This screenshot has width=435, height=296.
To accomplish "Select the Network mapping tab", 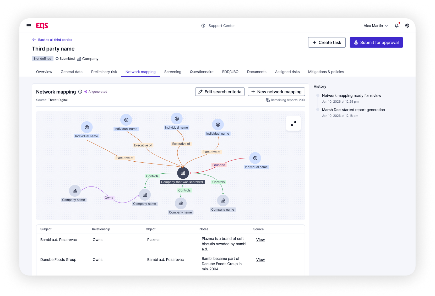I will click(140, 72).
